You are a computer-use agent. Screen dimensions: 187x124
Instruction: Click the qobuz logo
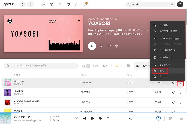9,4
